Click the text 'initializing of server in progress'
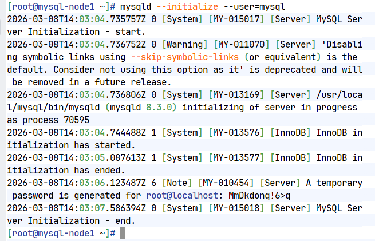The width and height of the screenshot is (375, 241). (270, 108)
